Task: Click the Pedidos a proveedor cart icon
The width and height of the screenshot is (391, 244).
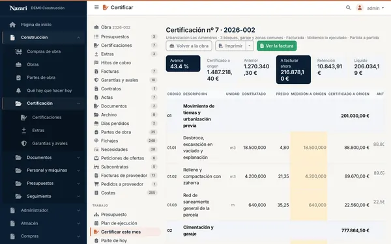Action: coord(96,184)
